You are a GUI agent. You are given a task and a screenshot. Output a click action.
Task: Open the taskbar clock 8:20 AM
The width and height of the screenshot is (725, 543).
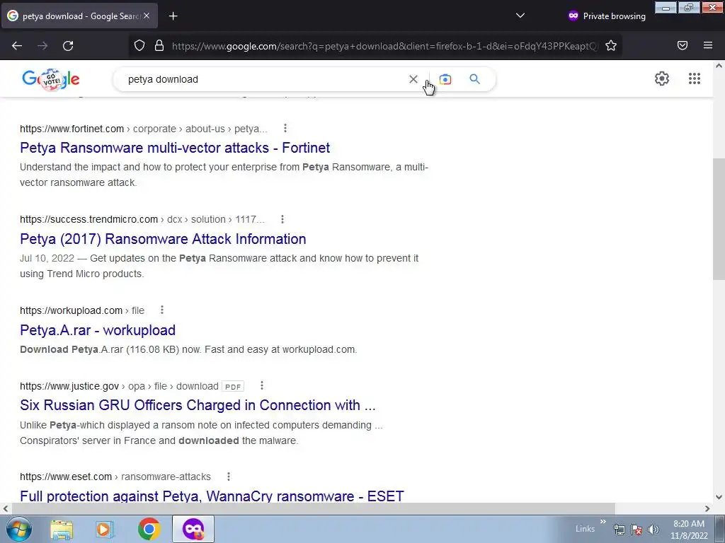[x=689, y=530]
